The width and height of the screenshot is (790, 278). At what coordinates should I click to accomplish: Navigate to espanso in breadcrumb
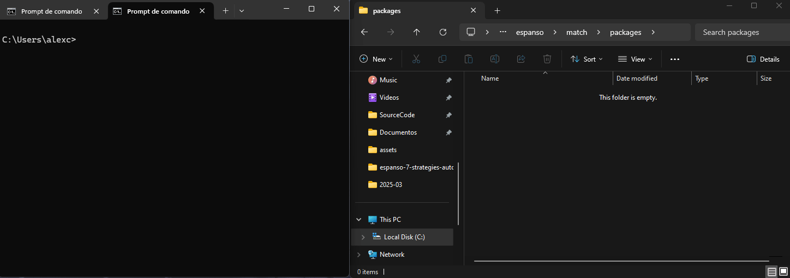[530, 32]
